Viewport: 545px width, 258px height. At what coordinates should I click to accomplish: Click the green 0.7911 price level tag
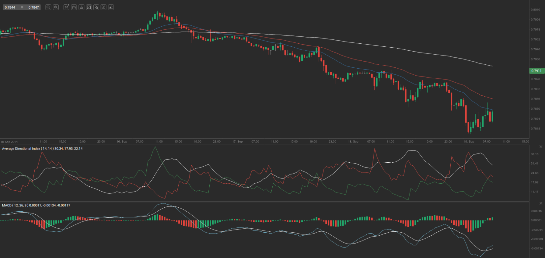536,71
